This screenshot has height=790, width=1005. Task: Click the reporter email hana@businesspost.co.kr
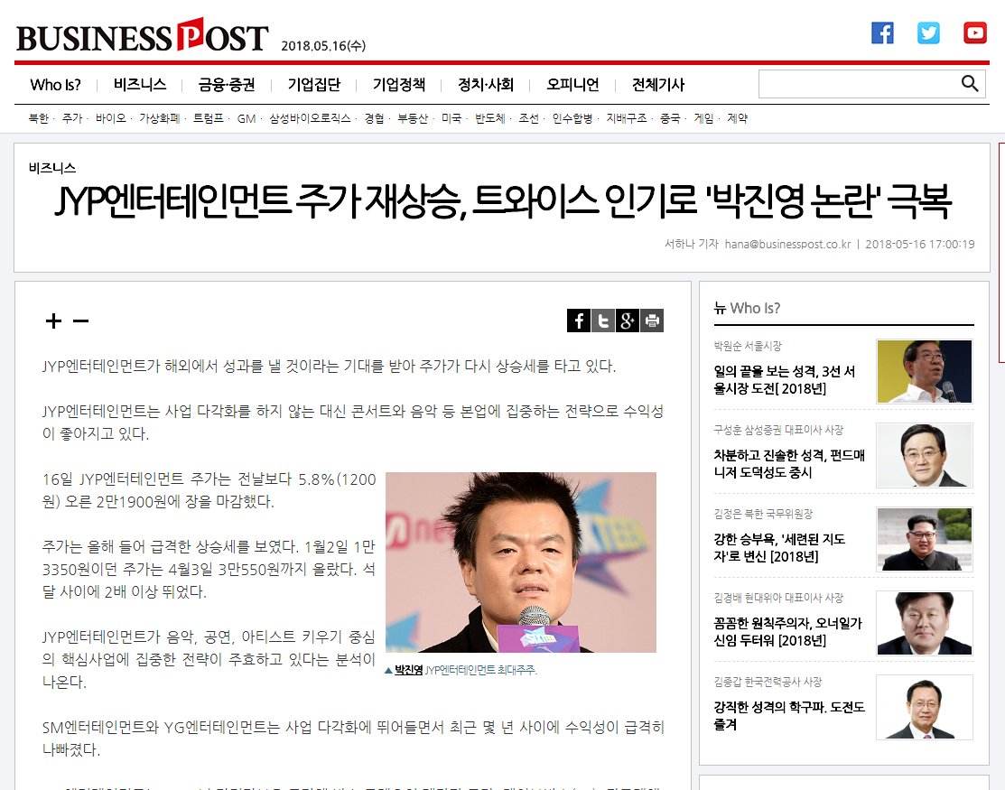[x=787, y=244]
